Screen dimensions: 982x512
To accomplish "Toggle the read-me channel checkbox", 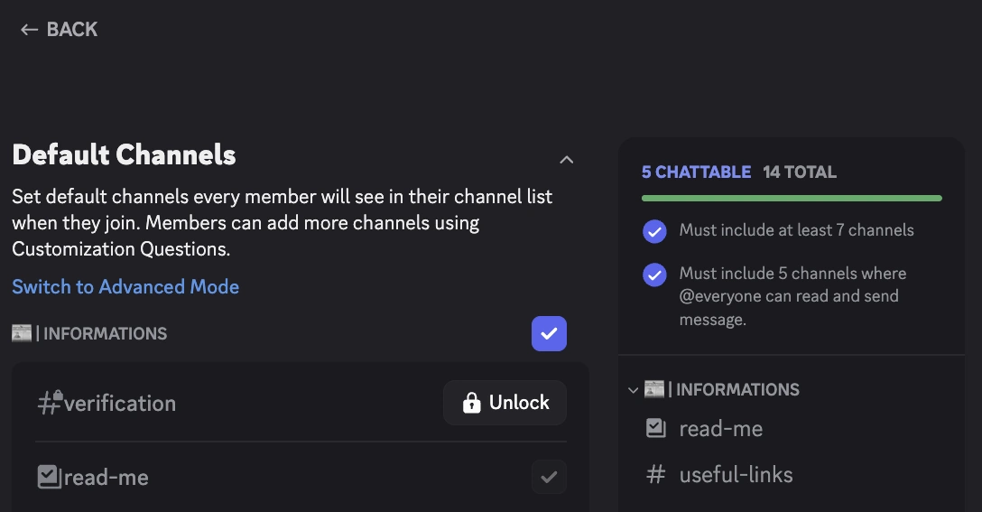I will 549,477.
